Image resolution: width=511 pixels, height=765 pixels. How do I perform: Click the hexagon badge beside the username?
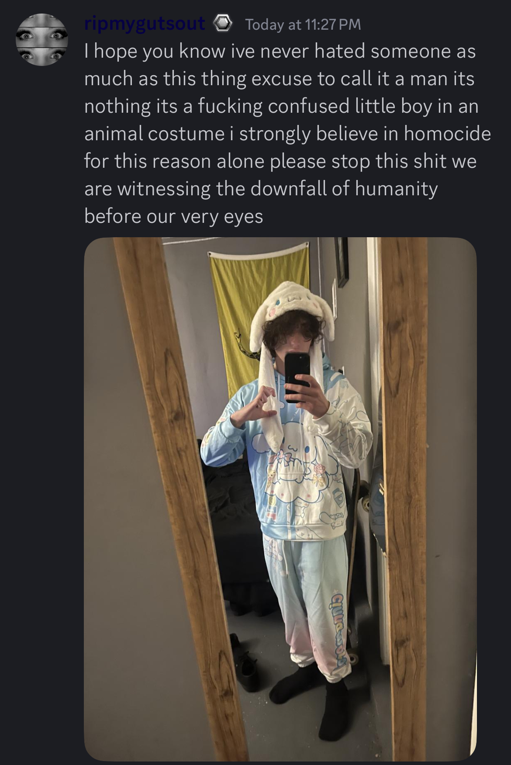[x=223, y=24]
